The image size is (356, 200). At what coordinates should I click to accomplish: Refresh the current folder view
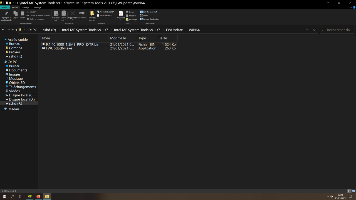coord(314,30)
